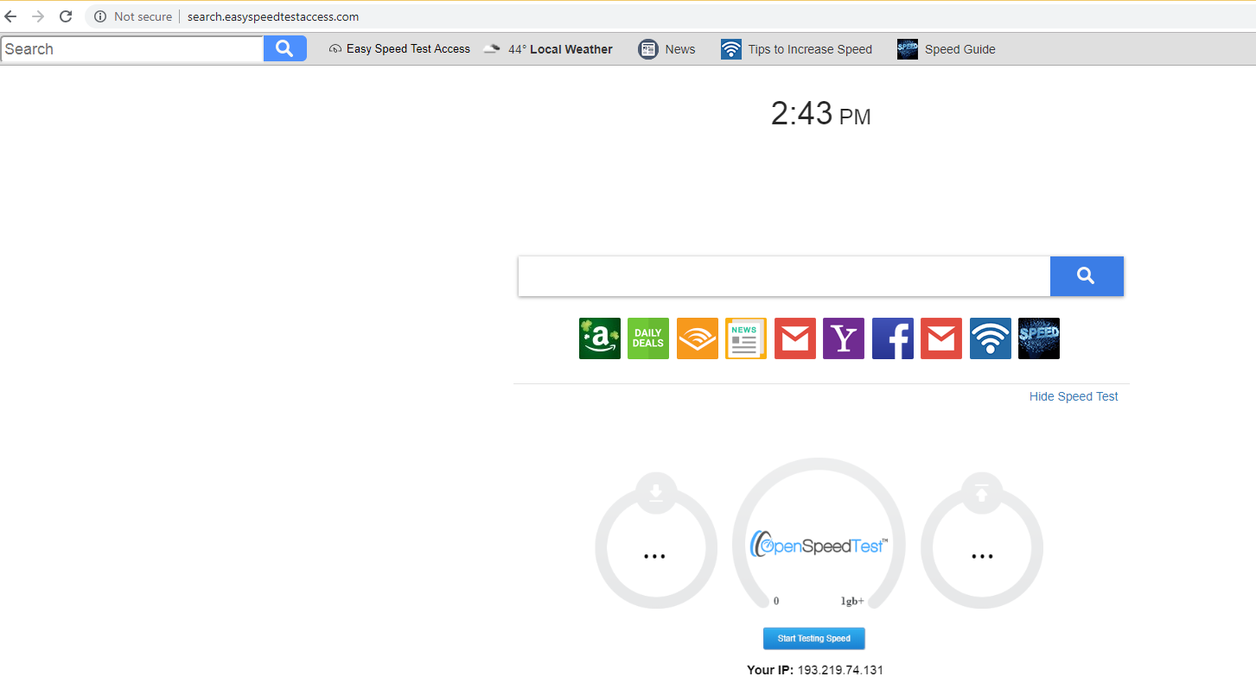
Task: Open the blue Wi-Fi shortcut tile
Action: click(991, 338)
